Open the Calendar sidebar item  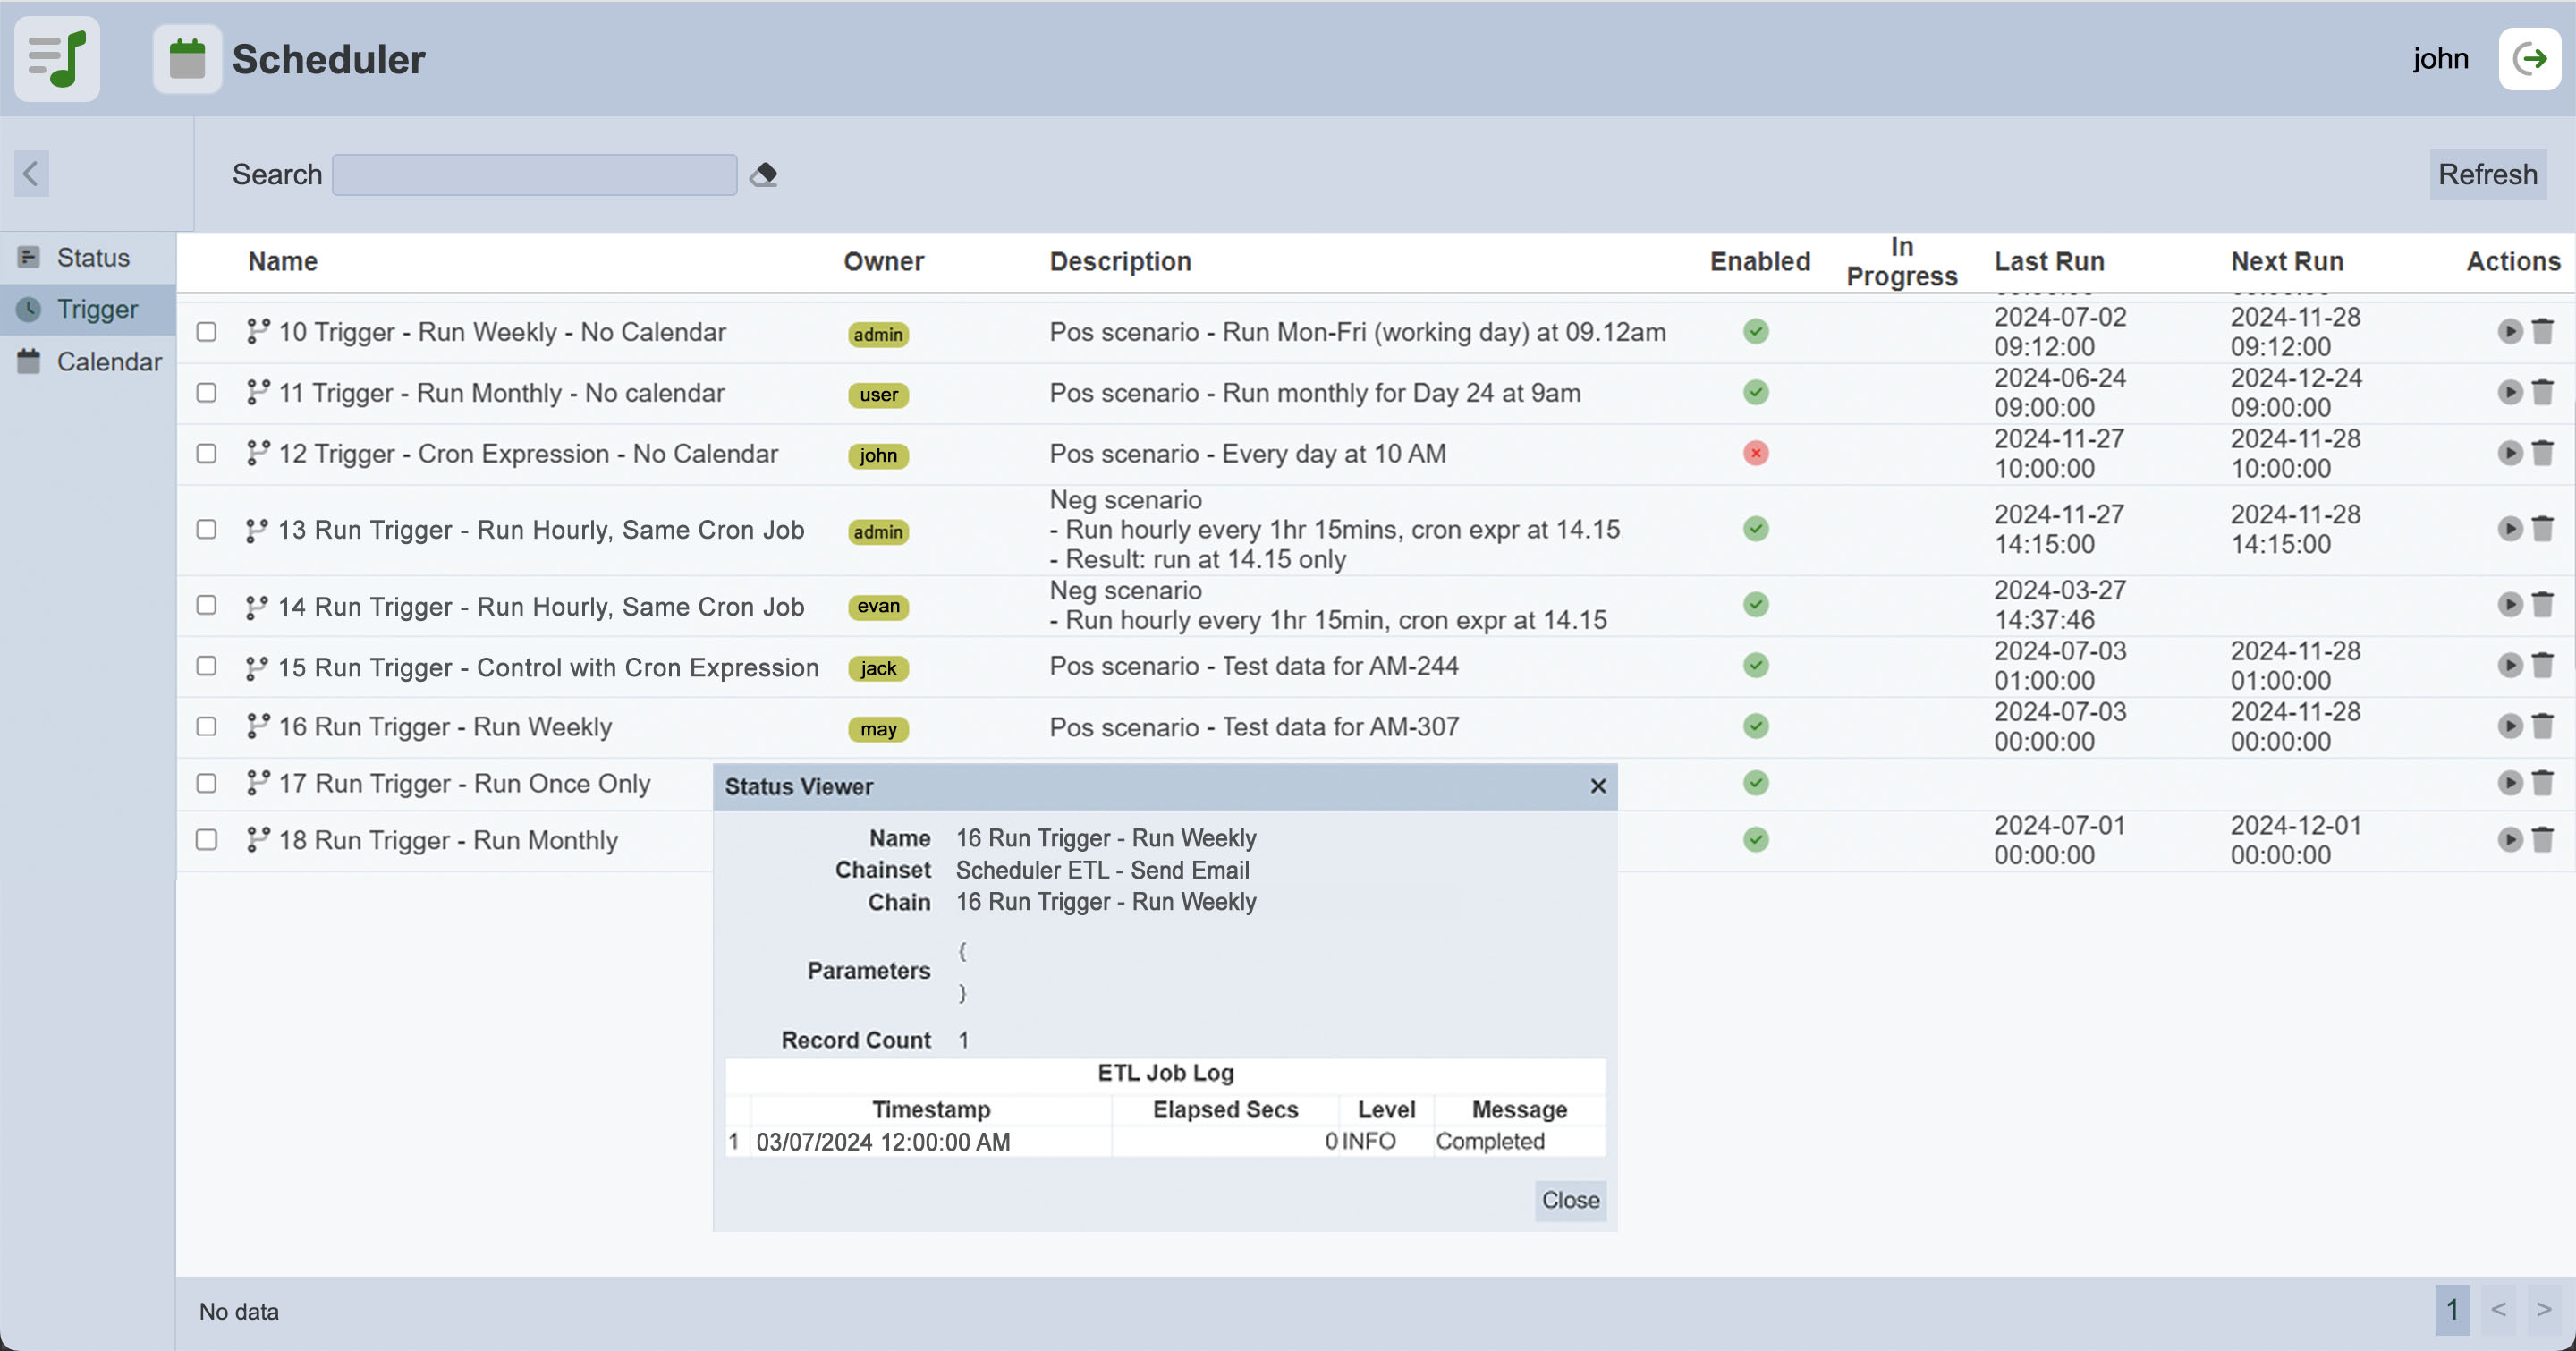point(108,362)
